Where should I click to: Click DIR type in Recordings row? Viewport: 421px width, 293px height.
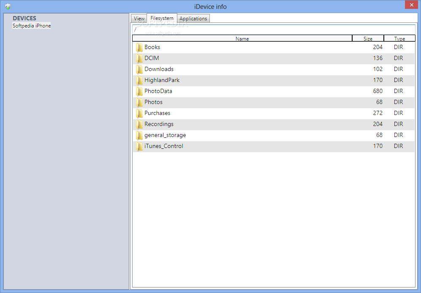coord(399,124)
